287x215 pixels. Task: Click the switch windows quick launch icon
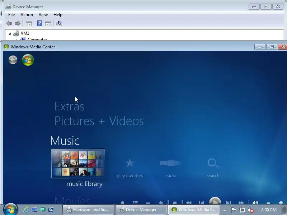[51, 210]
